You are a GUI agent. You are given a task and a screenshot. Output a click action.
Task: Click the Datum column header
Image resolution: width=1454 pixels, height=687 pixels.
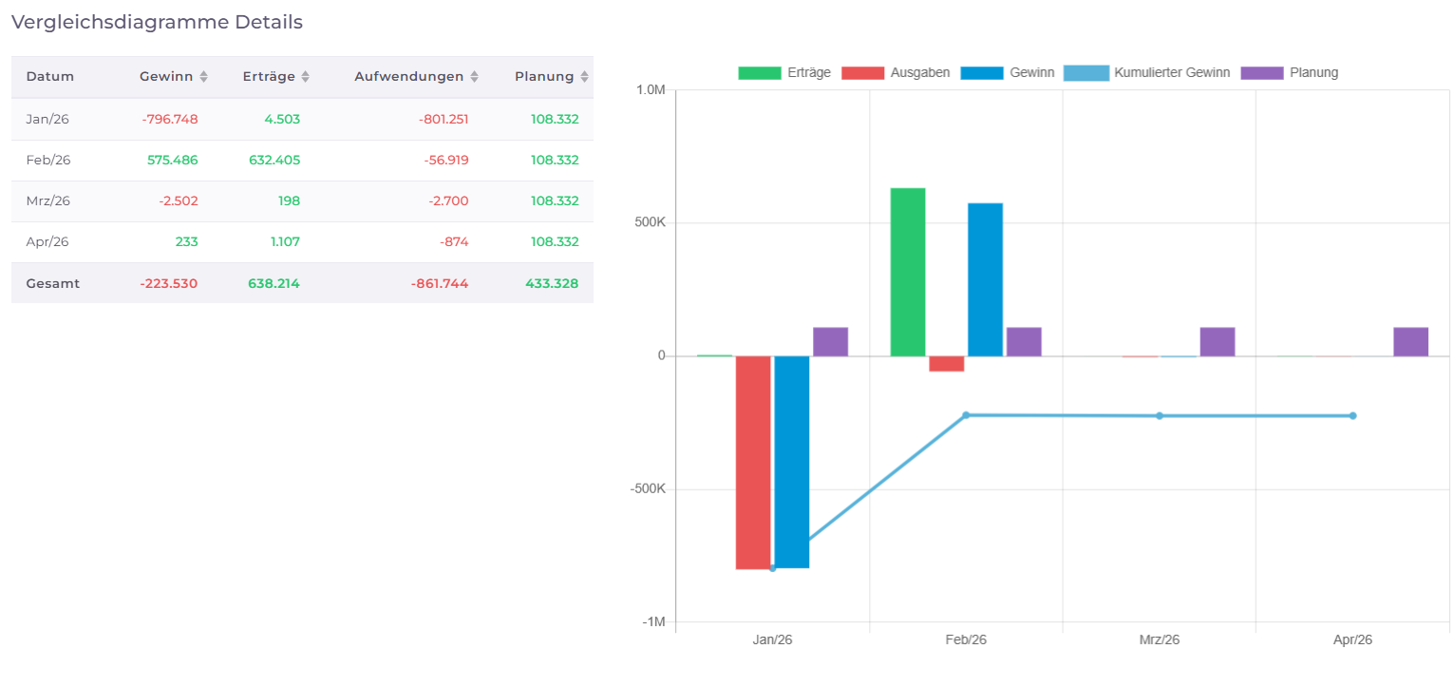(50, 77)
